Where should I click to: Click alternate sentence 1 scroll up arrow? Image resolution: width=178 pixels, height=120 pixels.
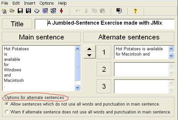(x=171, y=49)
